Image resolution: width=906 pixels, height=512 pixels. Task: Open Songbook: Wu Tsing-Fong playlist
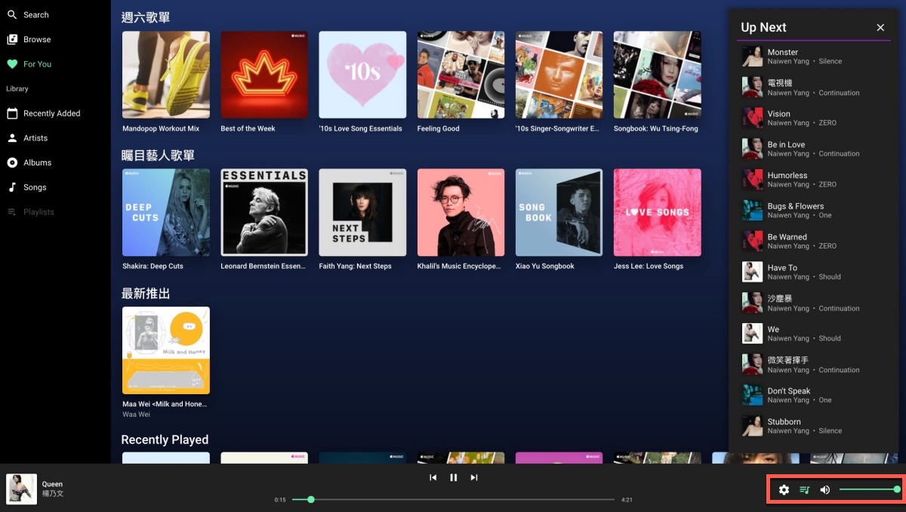pos(657,75)
